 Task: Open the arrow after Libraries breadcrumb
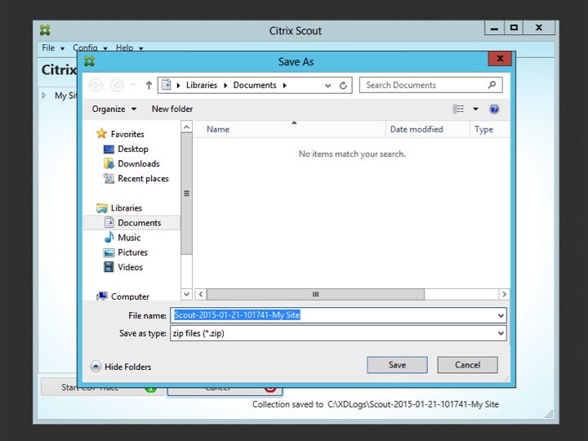tap(225, 86)
